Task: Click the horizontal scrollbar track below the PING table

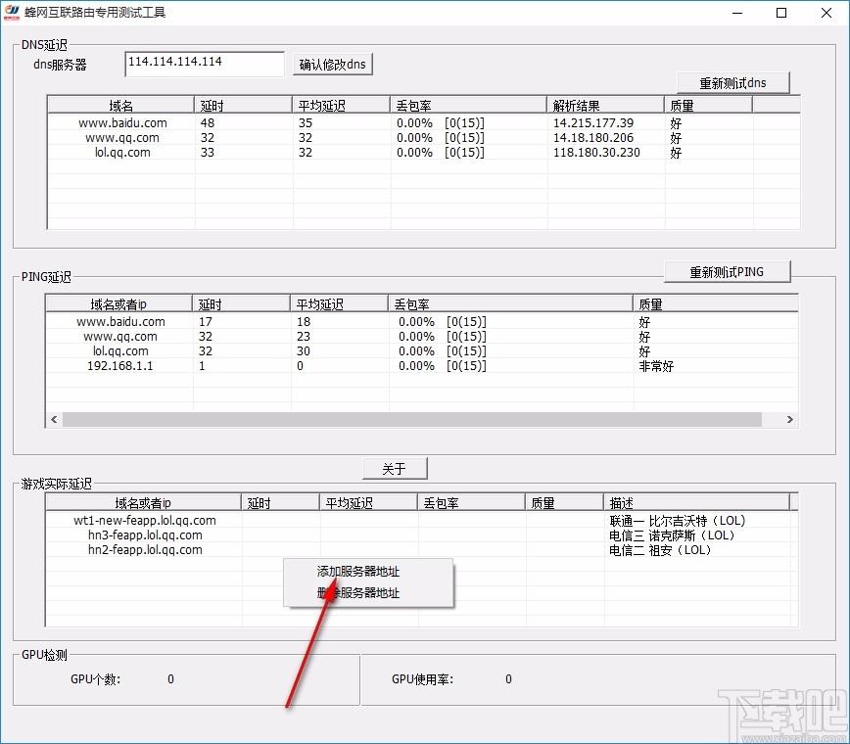Action: point(421,418)
